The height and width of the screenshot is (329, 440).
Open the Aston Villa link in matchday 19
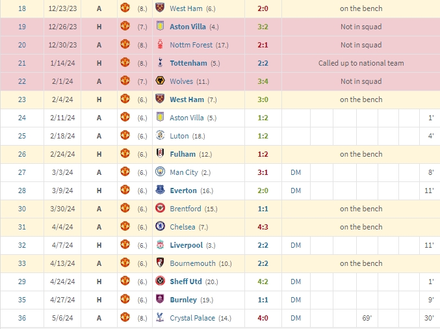coord(188,27)
